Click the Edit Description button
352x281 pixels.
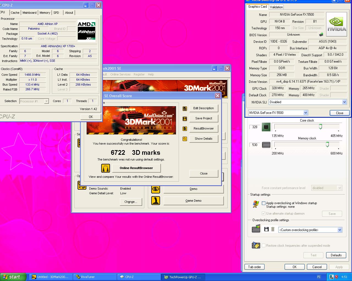[204, 108]
